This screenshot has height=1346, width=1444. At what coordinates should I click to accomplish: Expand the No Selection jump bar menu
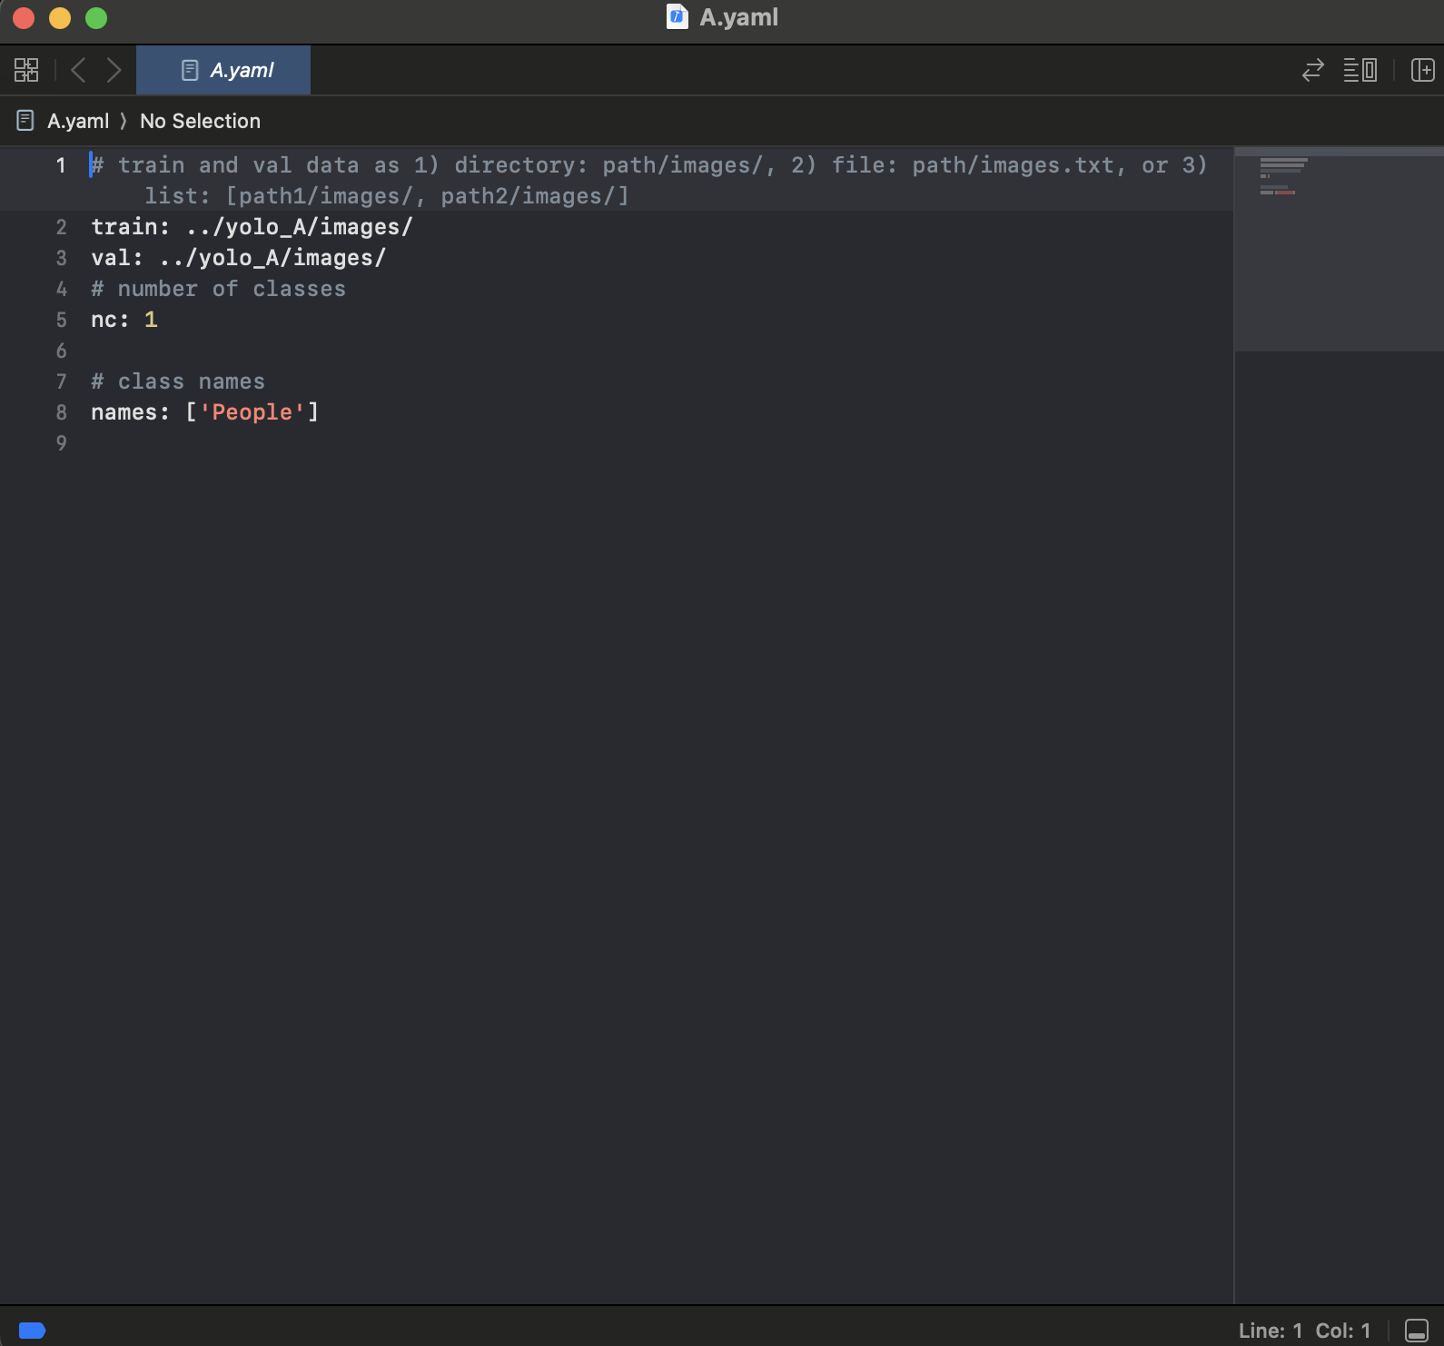coord(200,121)
